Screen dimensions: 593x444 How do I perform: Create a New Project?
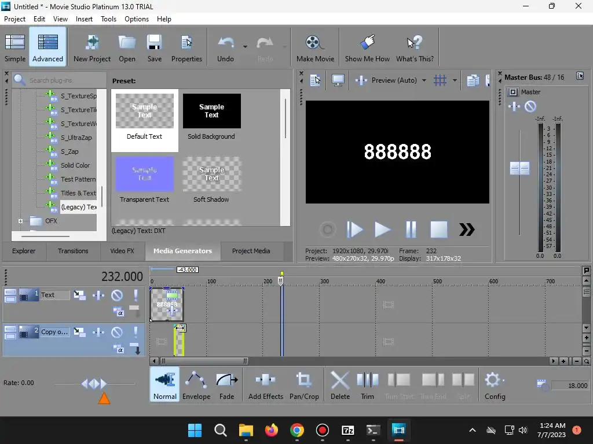[92, 47]
